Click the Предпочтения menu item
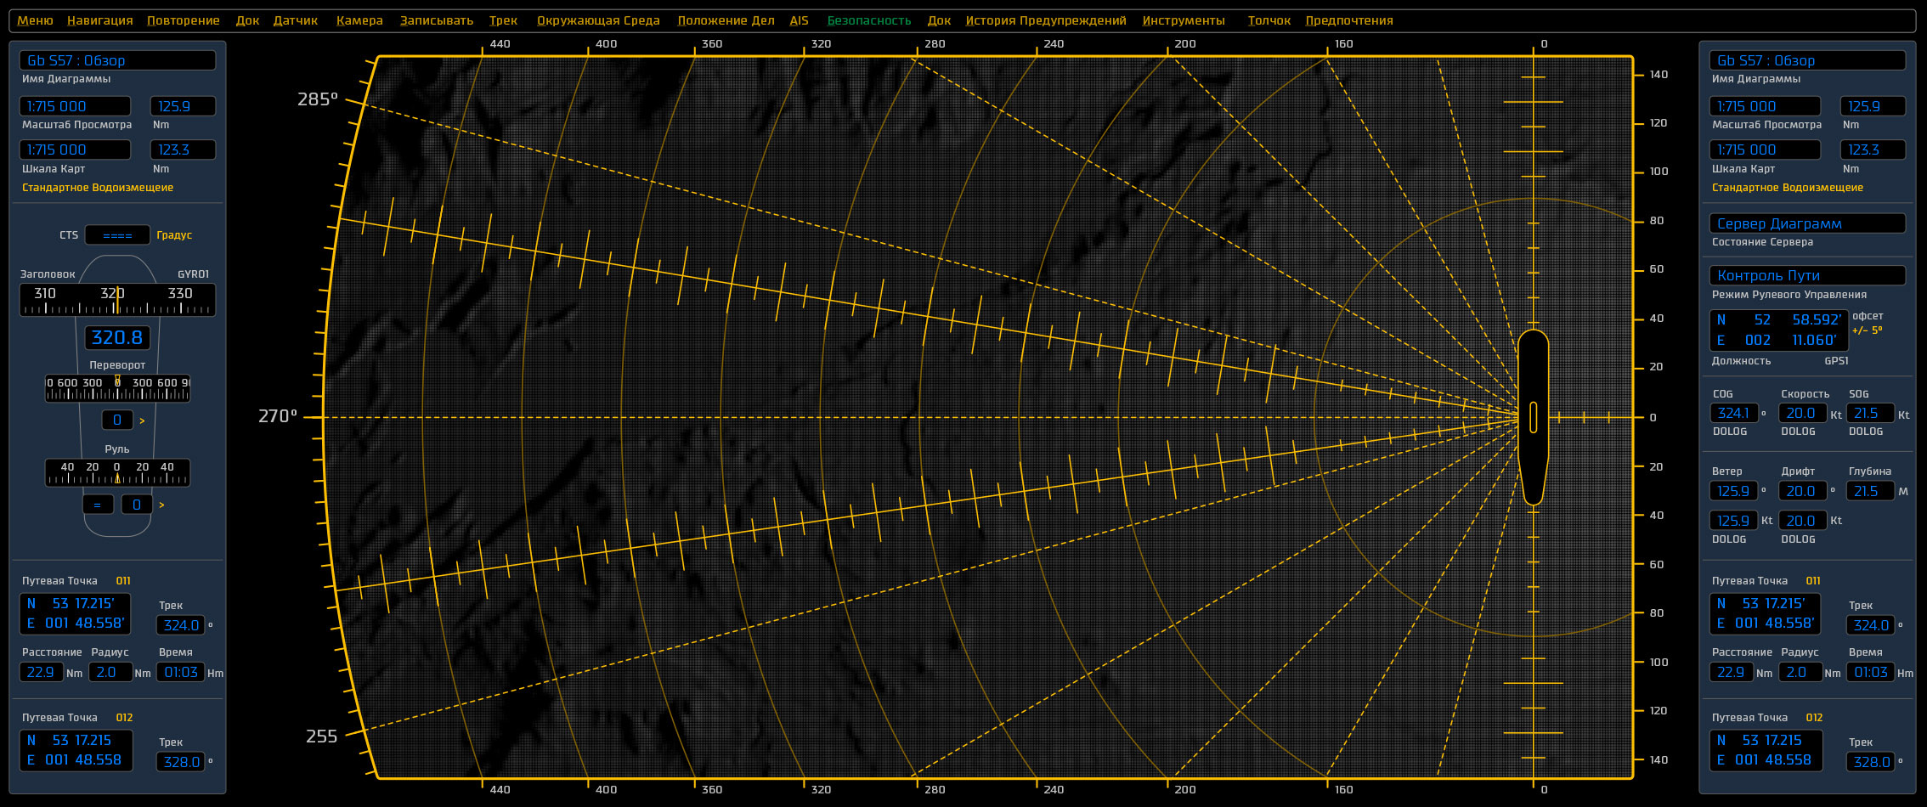This screenshot has width=1927, height=807. click(x=1348, y=20)
